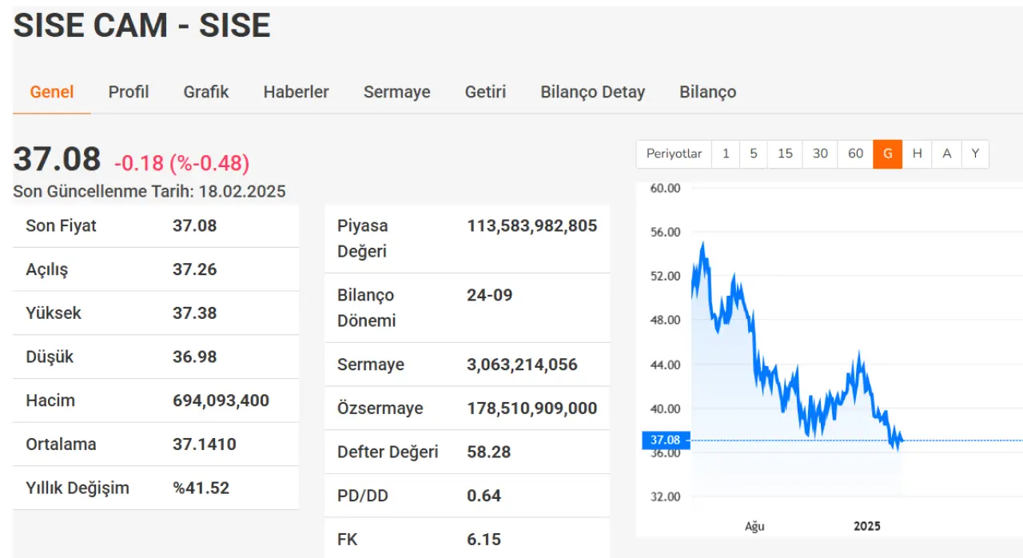Screen dimensions: 1023x558
Task: Click the large 37.08 price
Action: point(57,159)
